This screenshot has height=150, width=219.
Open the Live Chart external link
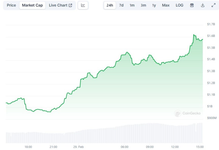tap(60, 5)
